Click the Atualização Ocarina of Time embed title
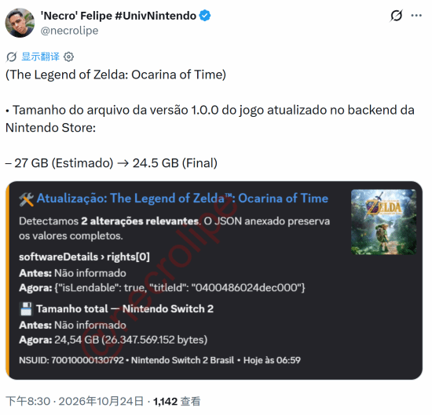 182,198
